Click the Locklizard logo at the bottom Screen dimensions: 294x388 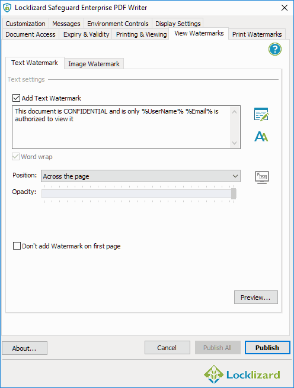242,374
